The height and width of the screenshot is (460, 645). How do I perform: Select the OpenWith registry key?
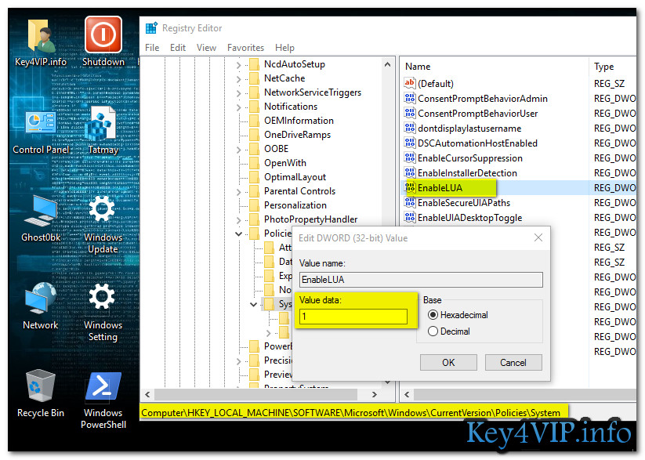click(284, 163)
